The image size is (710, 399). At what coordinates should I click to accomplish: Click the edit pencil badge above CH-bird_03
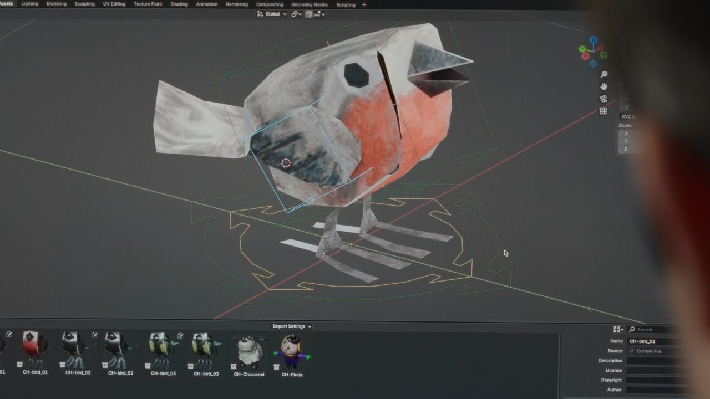[x=180, y=335]
